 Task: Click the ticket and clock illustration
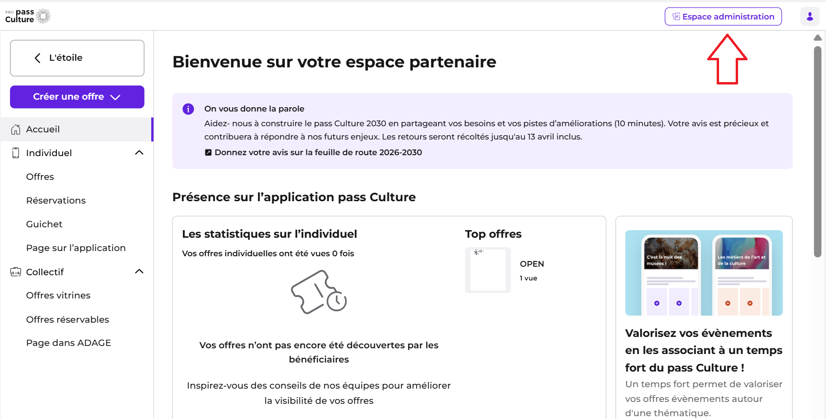tap(319, 292)
